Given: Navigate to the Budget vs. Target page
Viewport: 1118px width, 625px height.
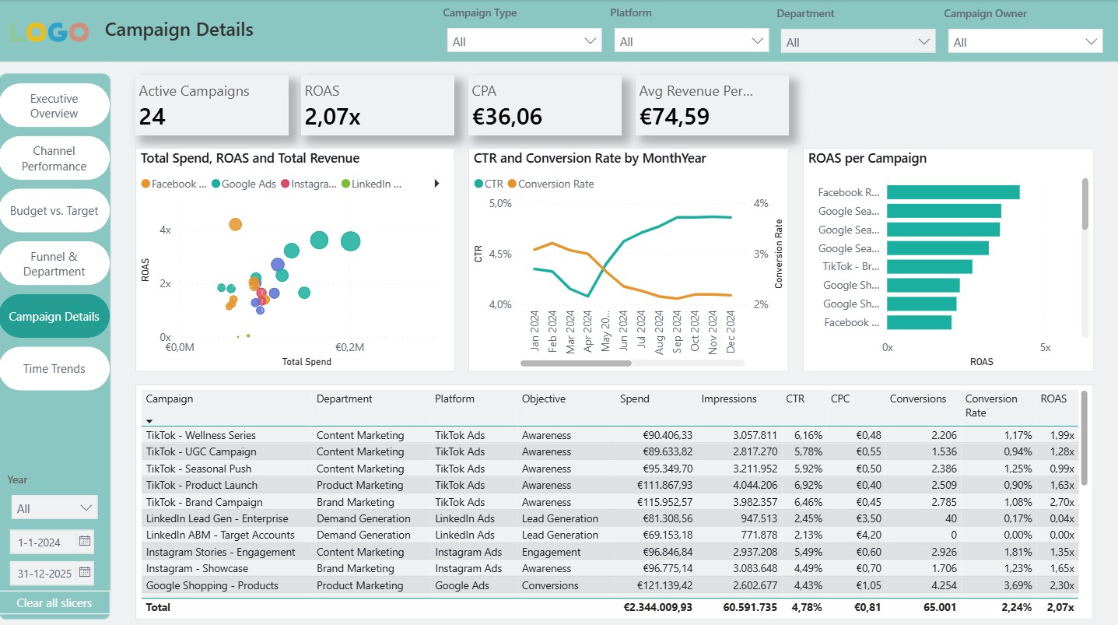Looking at the screenshot, I should point(54,210).
